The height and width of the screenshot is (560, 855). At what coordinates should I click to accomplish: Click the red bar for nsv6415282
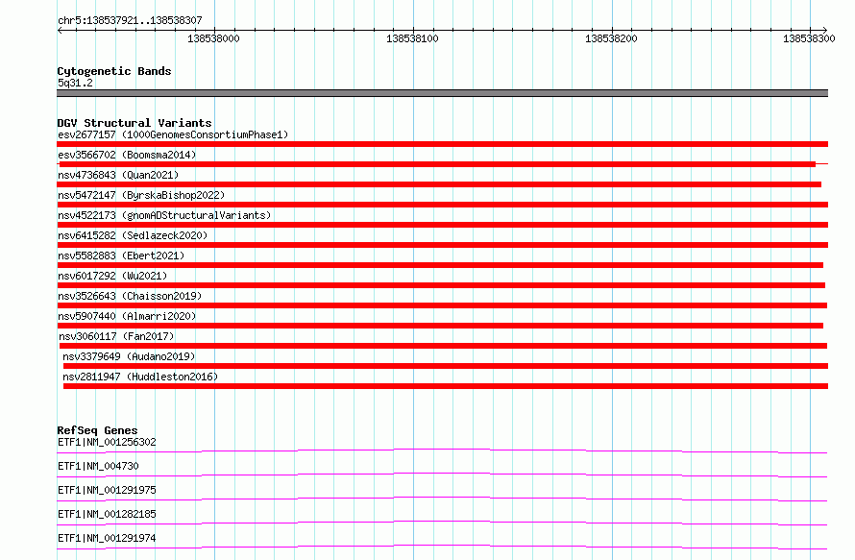[x=442, y=245]
